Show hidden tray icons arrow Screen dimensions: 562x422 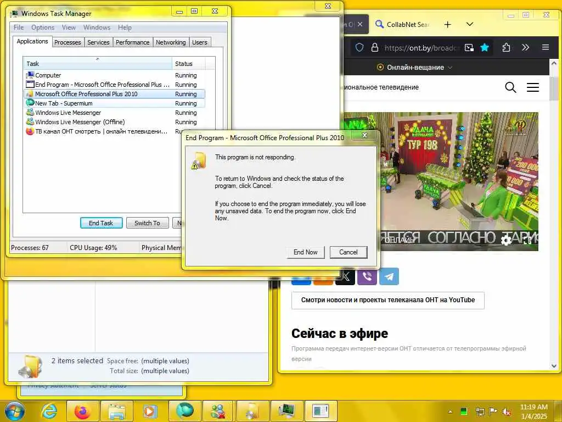coord(450,412)
